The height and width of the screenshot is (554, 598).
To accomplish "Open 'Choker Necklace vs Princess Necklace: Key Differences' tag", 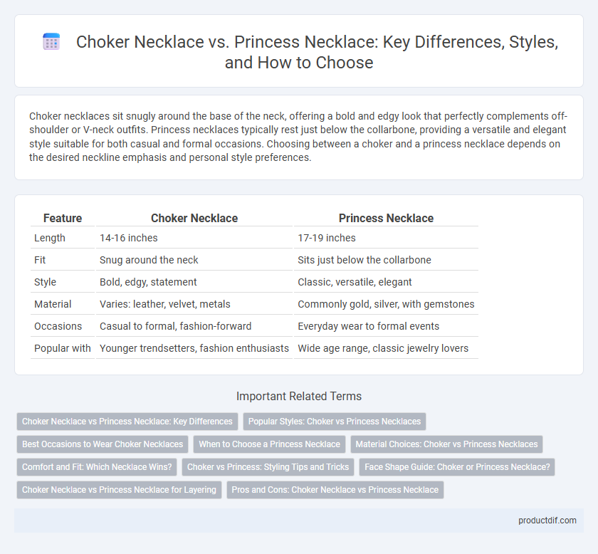I will coord(127,422).
